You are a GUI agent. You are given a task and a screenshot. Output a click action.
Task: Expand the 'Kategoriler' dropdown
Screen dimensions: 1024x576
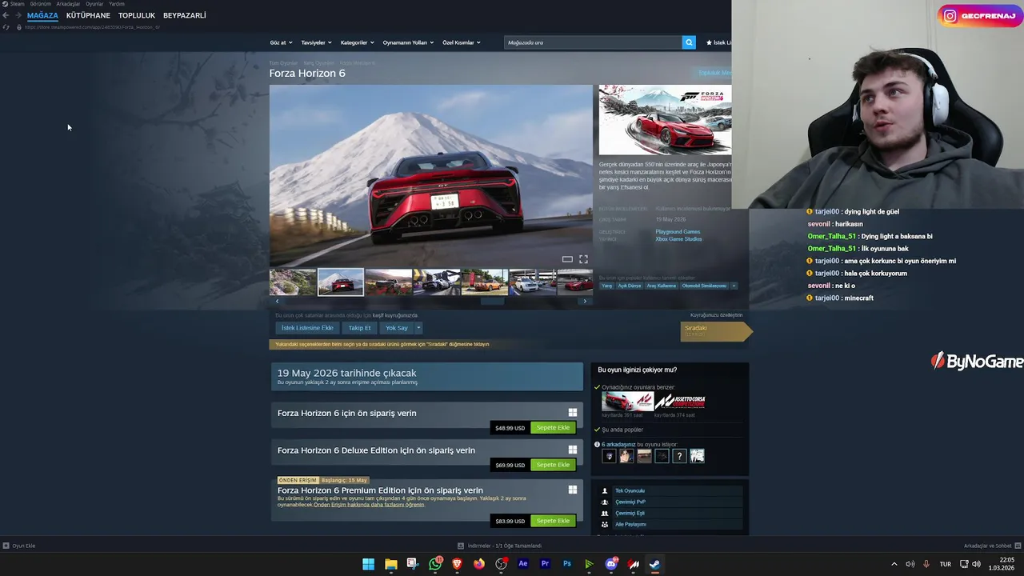pos(357,42)
